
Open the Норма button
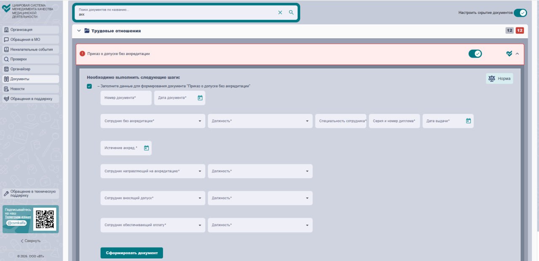click(x=499, y=79)
